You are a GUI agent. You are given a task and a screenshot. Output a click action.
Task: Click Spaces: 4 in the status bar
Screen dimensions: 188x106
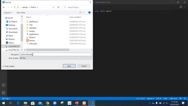pos(150,99)
